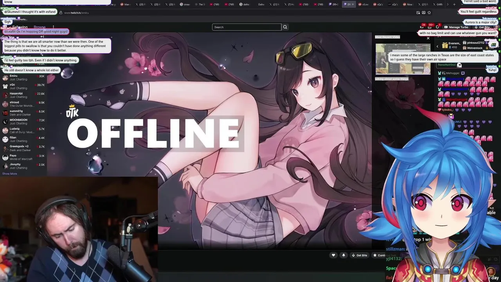Click the summit1g 1G logo avatar
This screenshot has width=501, height=282.
(5, 113)
